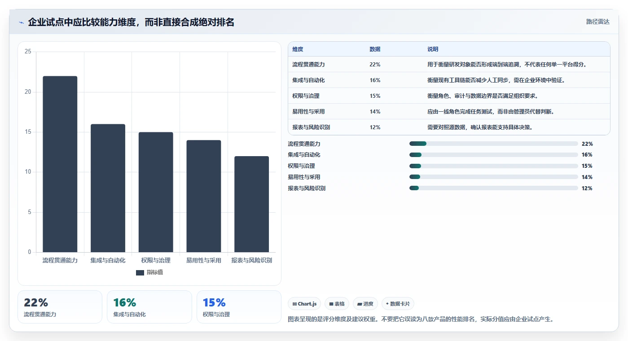
Task: Click the 12% value beside 报表与风险识别 progress
Action: tap(587, 188)
